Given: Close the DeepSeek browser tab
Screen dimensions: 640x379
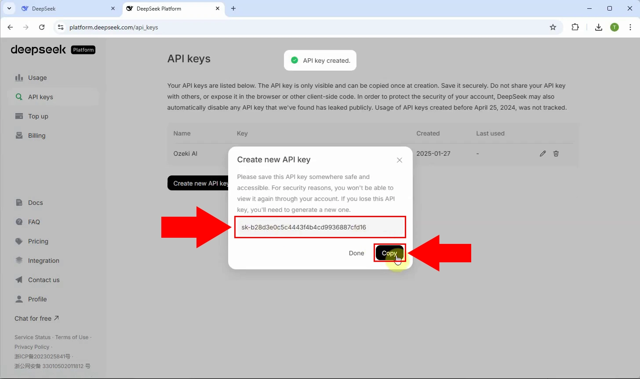Looking at the screenshot, I should coord(113,9).
